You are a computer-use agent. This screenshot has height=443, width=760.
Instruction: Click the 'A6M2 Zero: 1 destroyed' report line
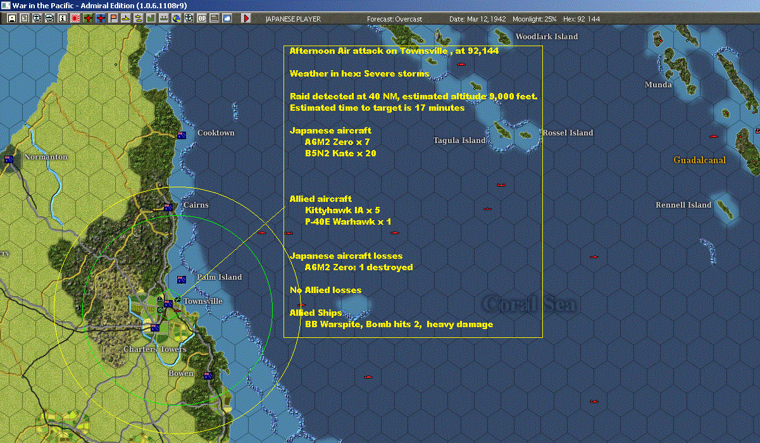(359, 268)
